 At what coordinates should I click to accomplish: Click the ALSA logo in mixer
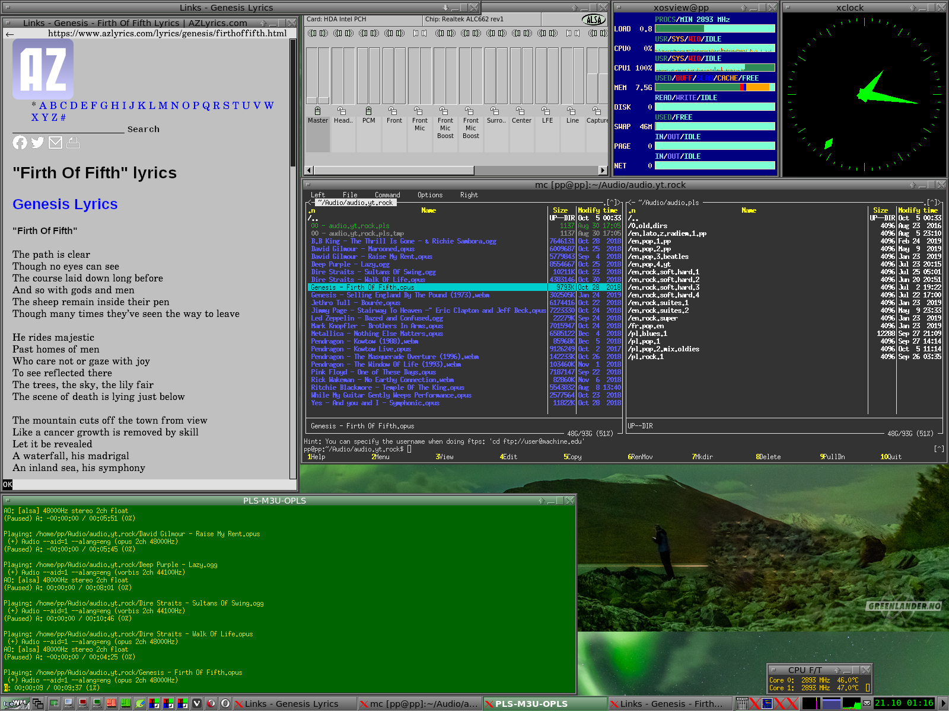(x=593, y=20)
